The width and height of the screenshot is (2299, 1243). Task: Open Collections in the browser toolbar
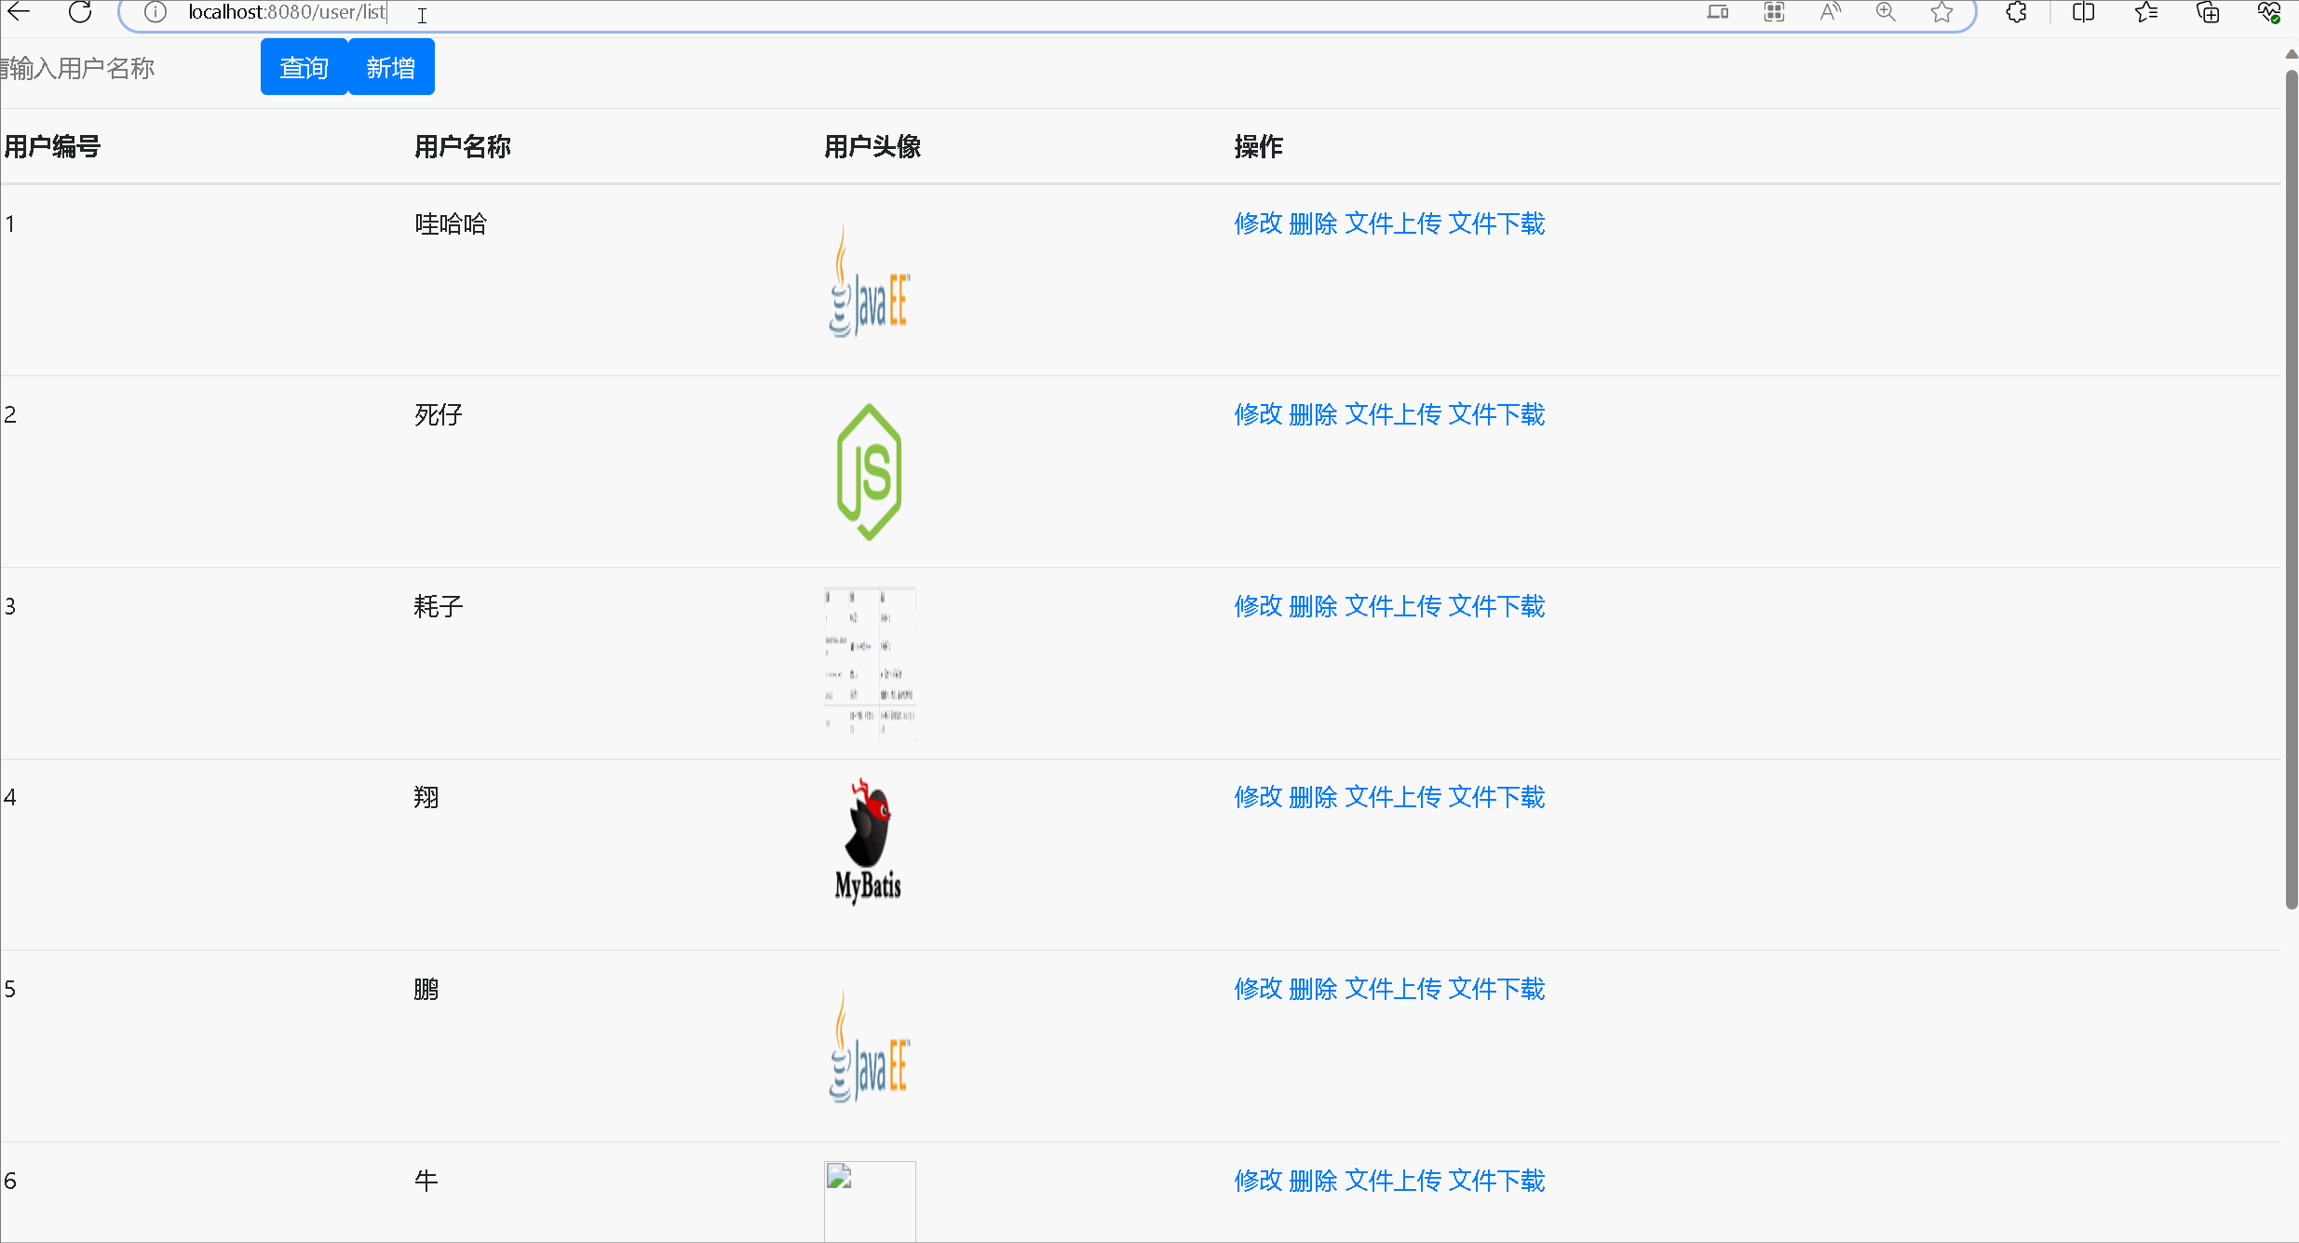2208,13
